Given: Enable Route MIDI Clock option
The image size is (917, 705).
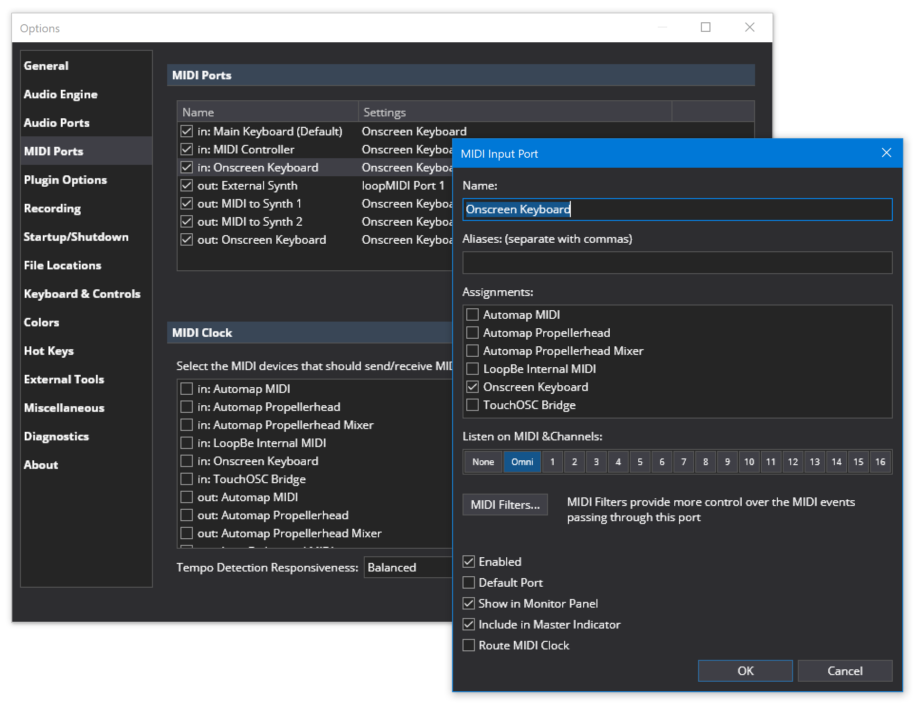Looking at the screenshot, I should click(x=468, y=645).
